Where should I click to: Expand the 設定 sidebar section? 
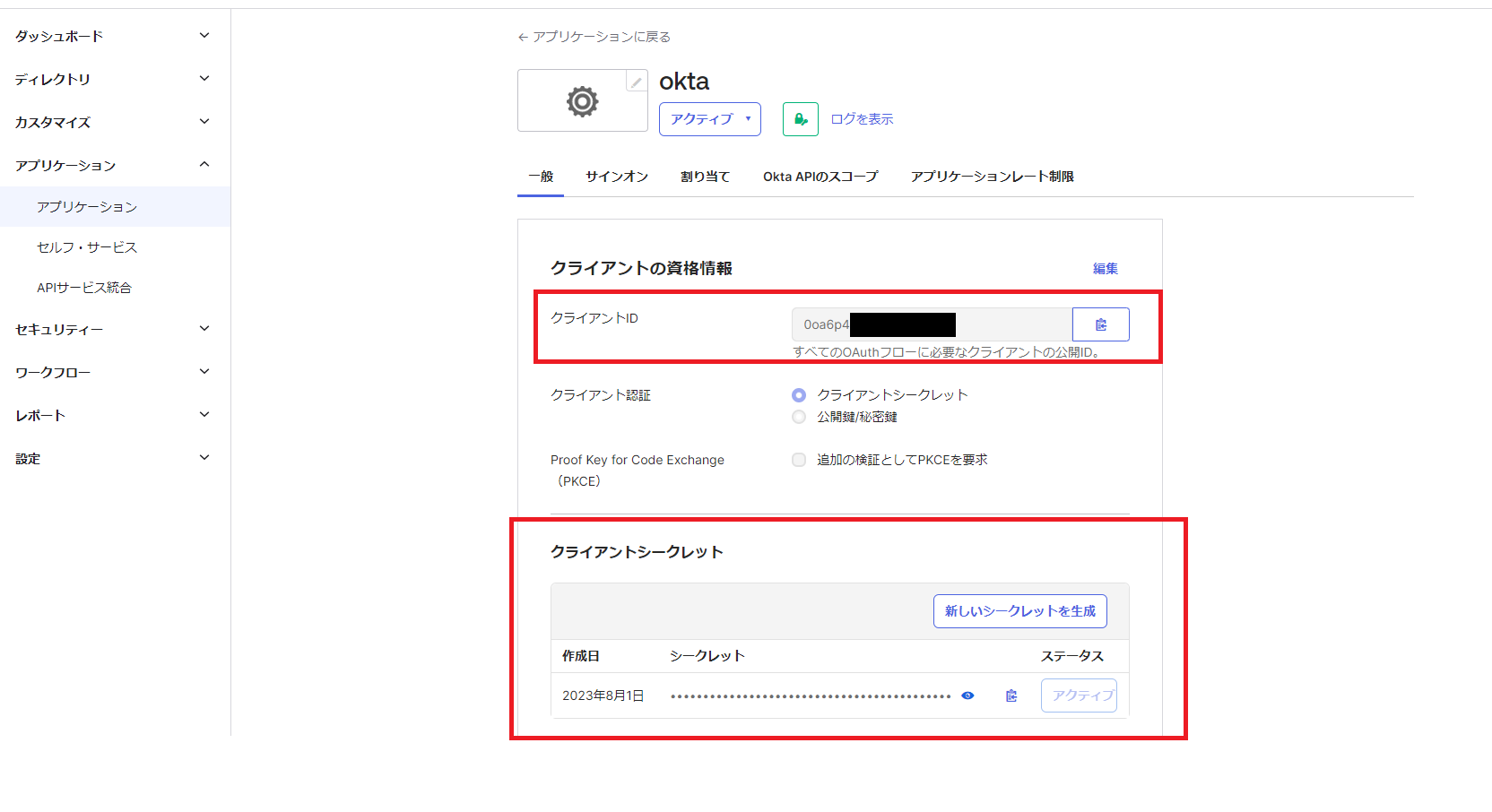115,458
